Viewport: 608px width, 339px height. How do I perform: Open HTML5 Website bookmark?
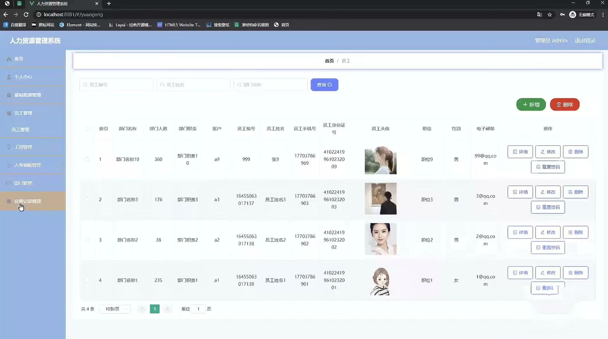click(179, 25)
